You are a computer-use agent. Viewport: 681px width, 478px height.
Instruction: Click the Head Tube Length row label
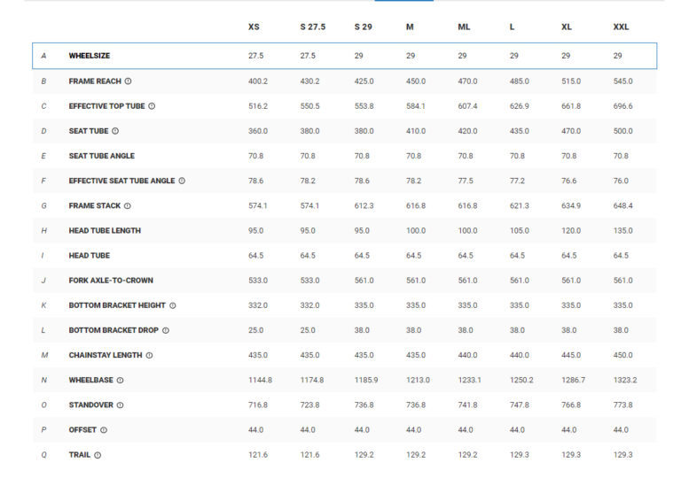105,231
